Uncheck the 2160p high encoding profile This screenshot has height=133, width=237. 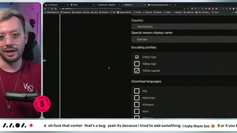pos(137,57)
